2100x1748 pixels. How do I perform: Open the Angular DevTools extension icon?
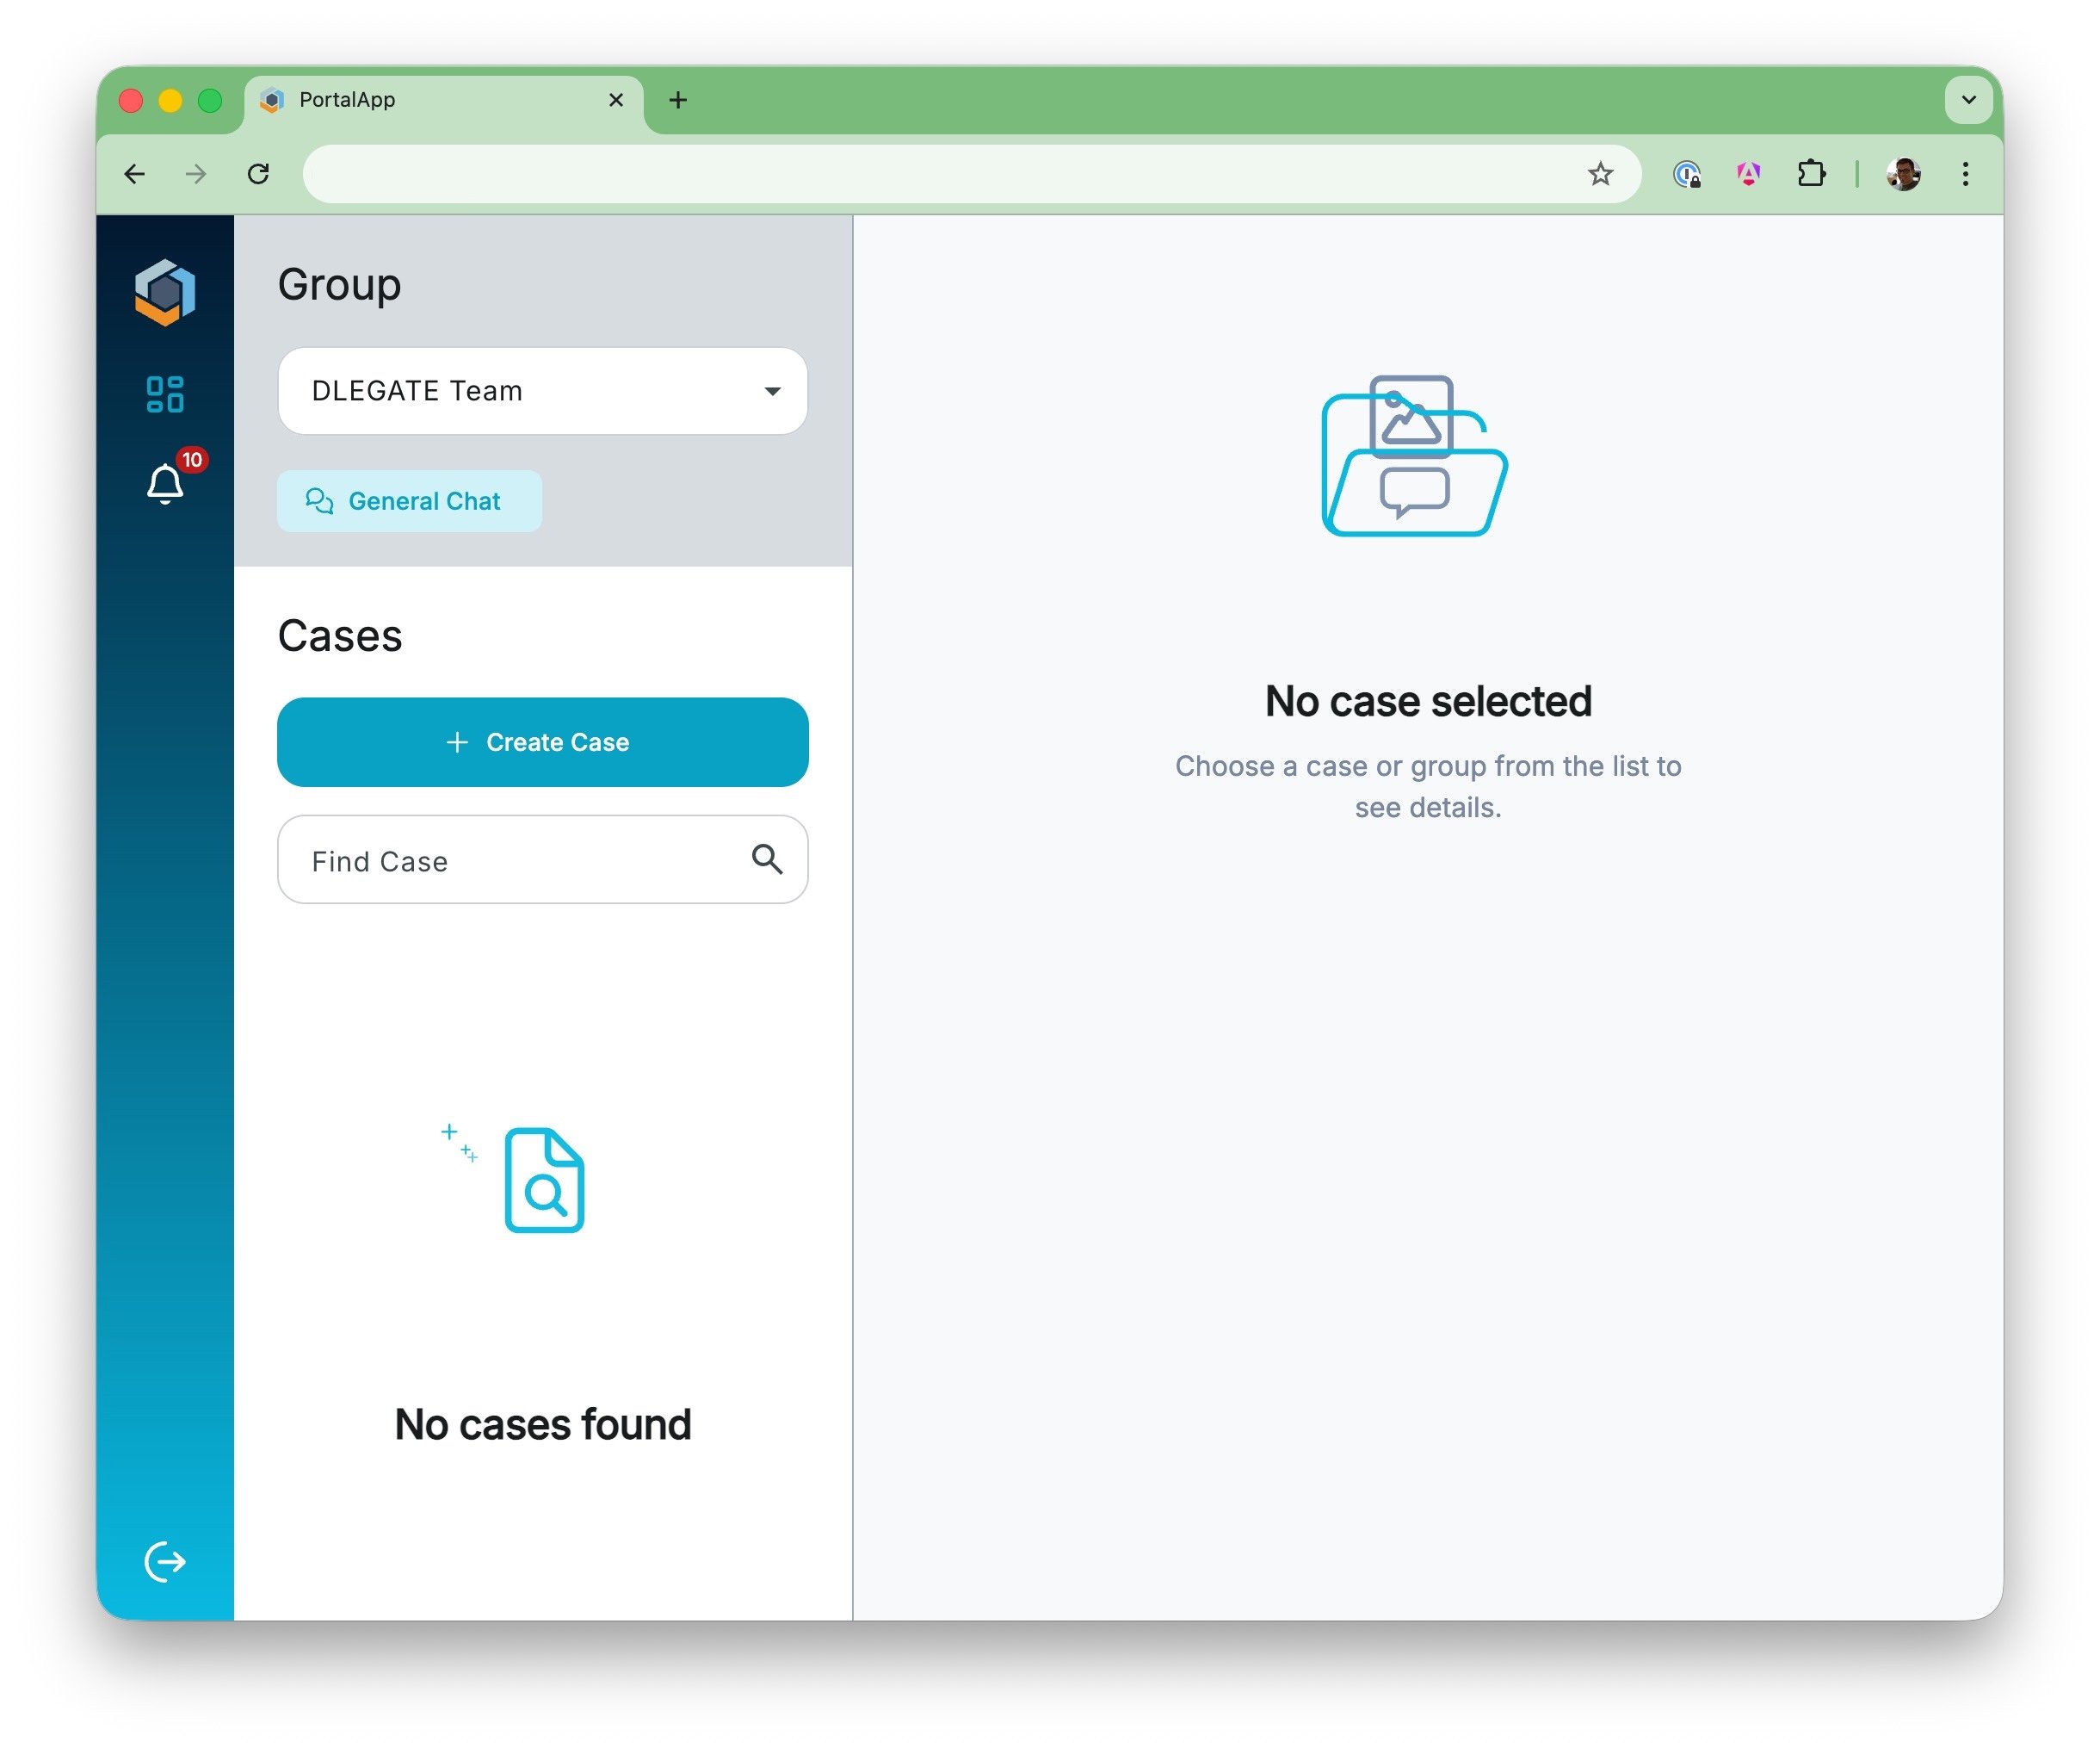click(1749, 174)
